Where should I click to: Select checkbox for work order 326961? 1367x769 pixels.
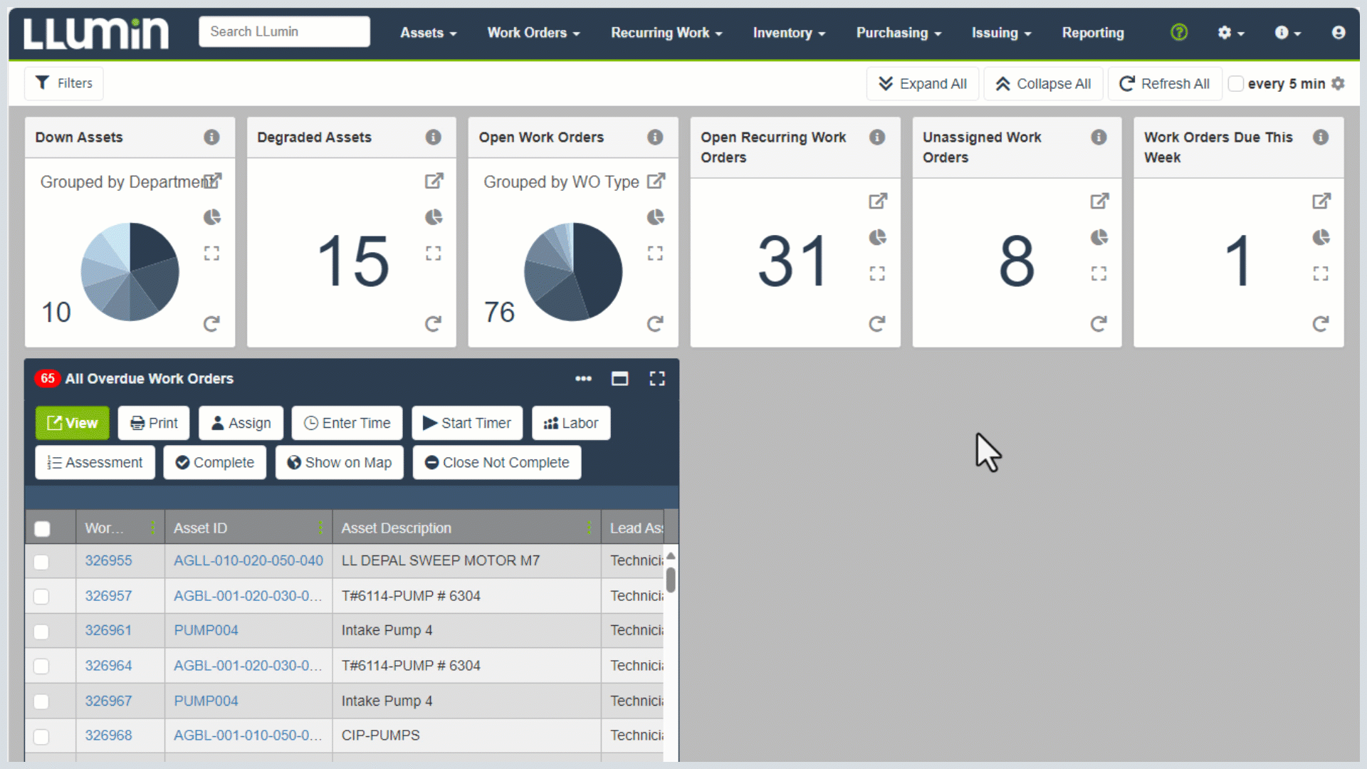41,632
